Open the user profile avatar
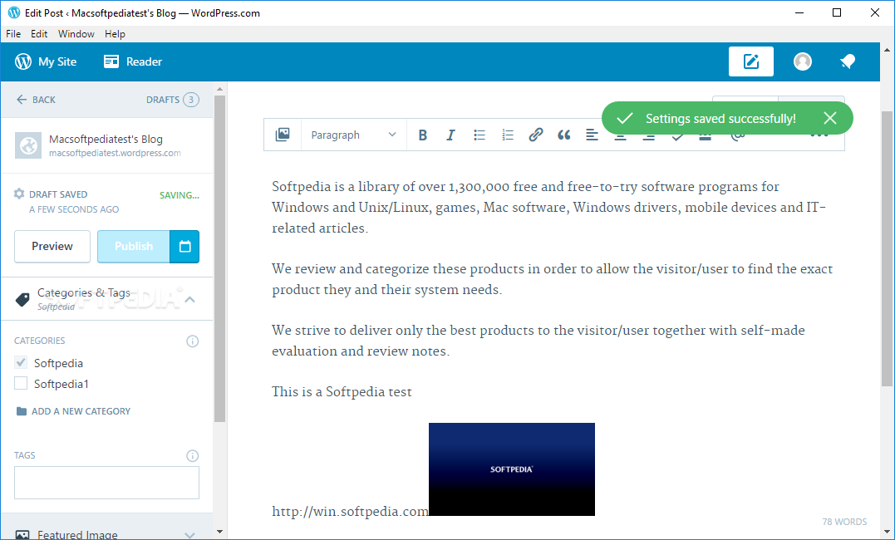Image resolution: width=895 pixels, height=540 pixels. (x=803, y=61)
